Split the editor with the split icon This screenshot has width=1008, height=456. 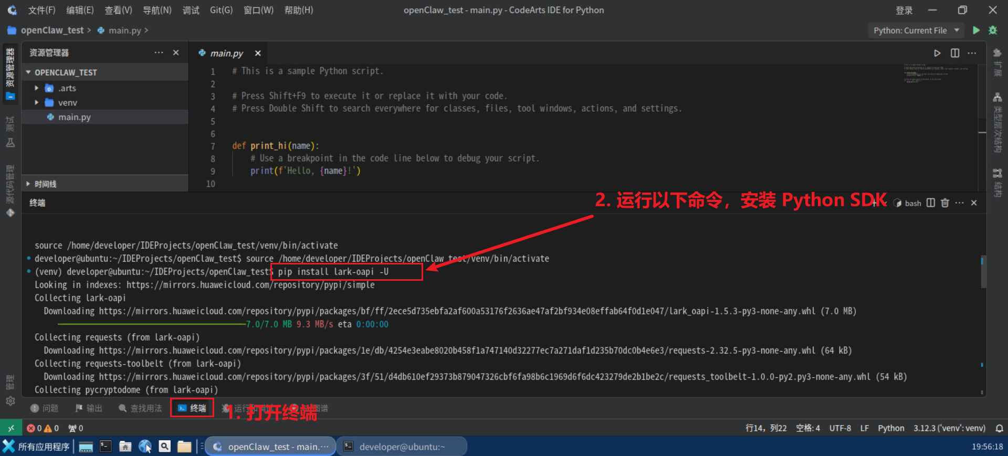pos(955,53)
